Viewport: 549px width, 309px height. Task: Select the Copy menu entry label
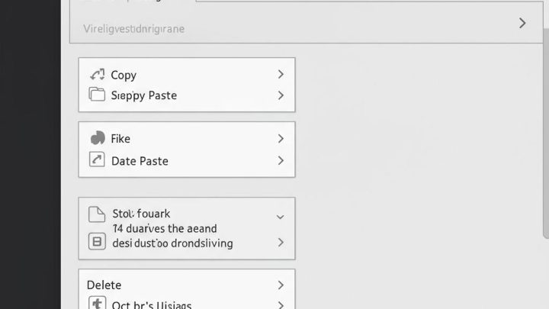point(124,75)
